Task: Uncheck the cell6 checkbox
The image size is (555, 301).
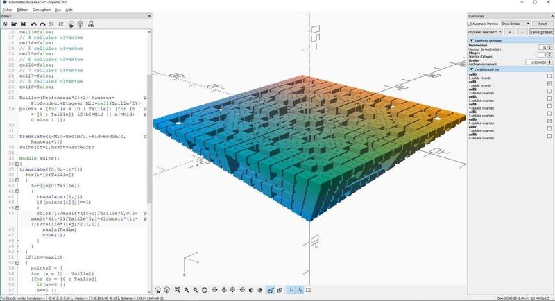Action: click(x=549, y=121)
